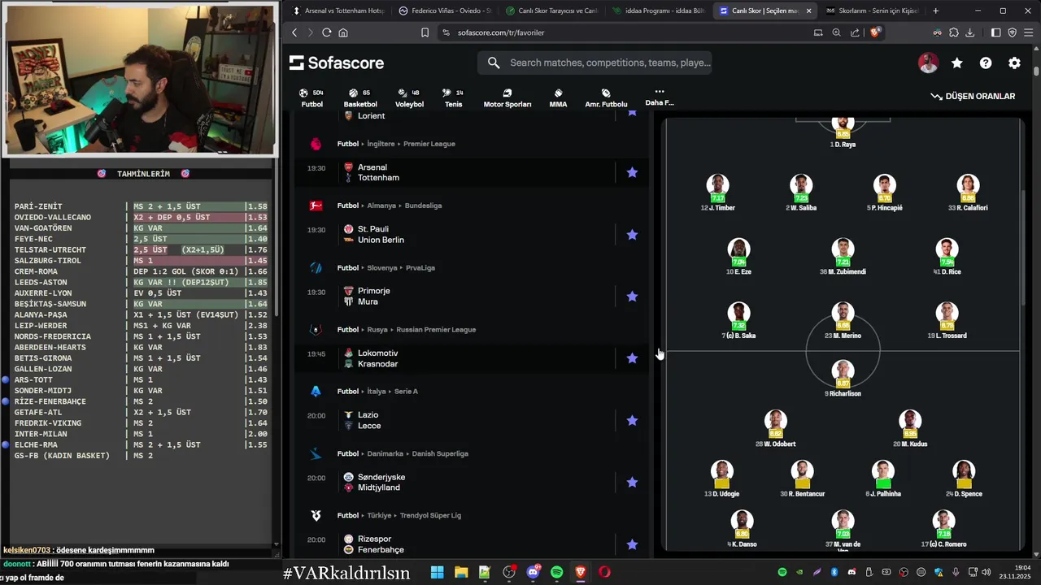Unfavorite the Rizespor vs Fenerbahçe match

632,544
